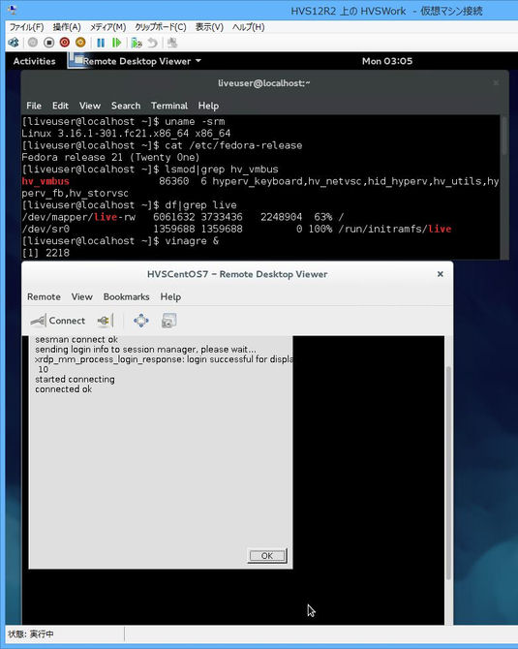Click the Connect button
Screen dimensions: 518x649
coord(58,321)
